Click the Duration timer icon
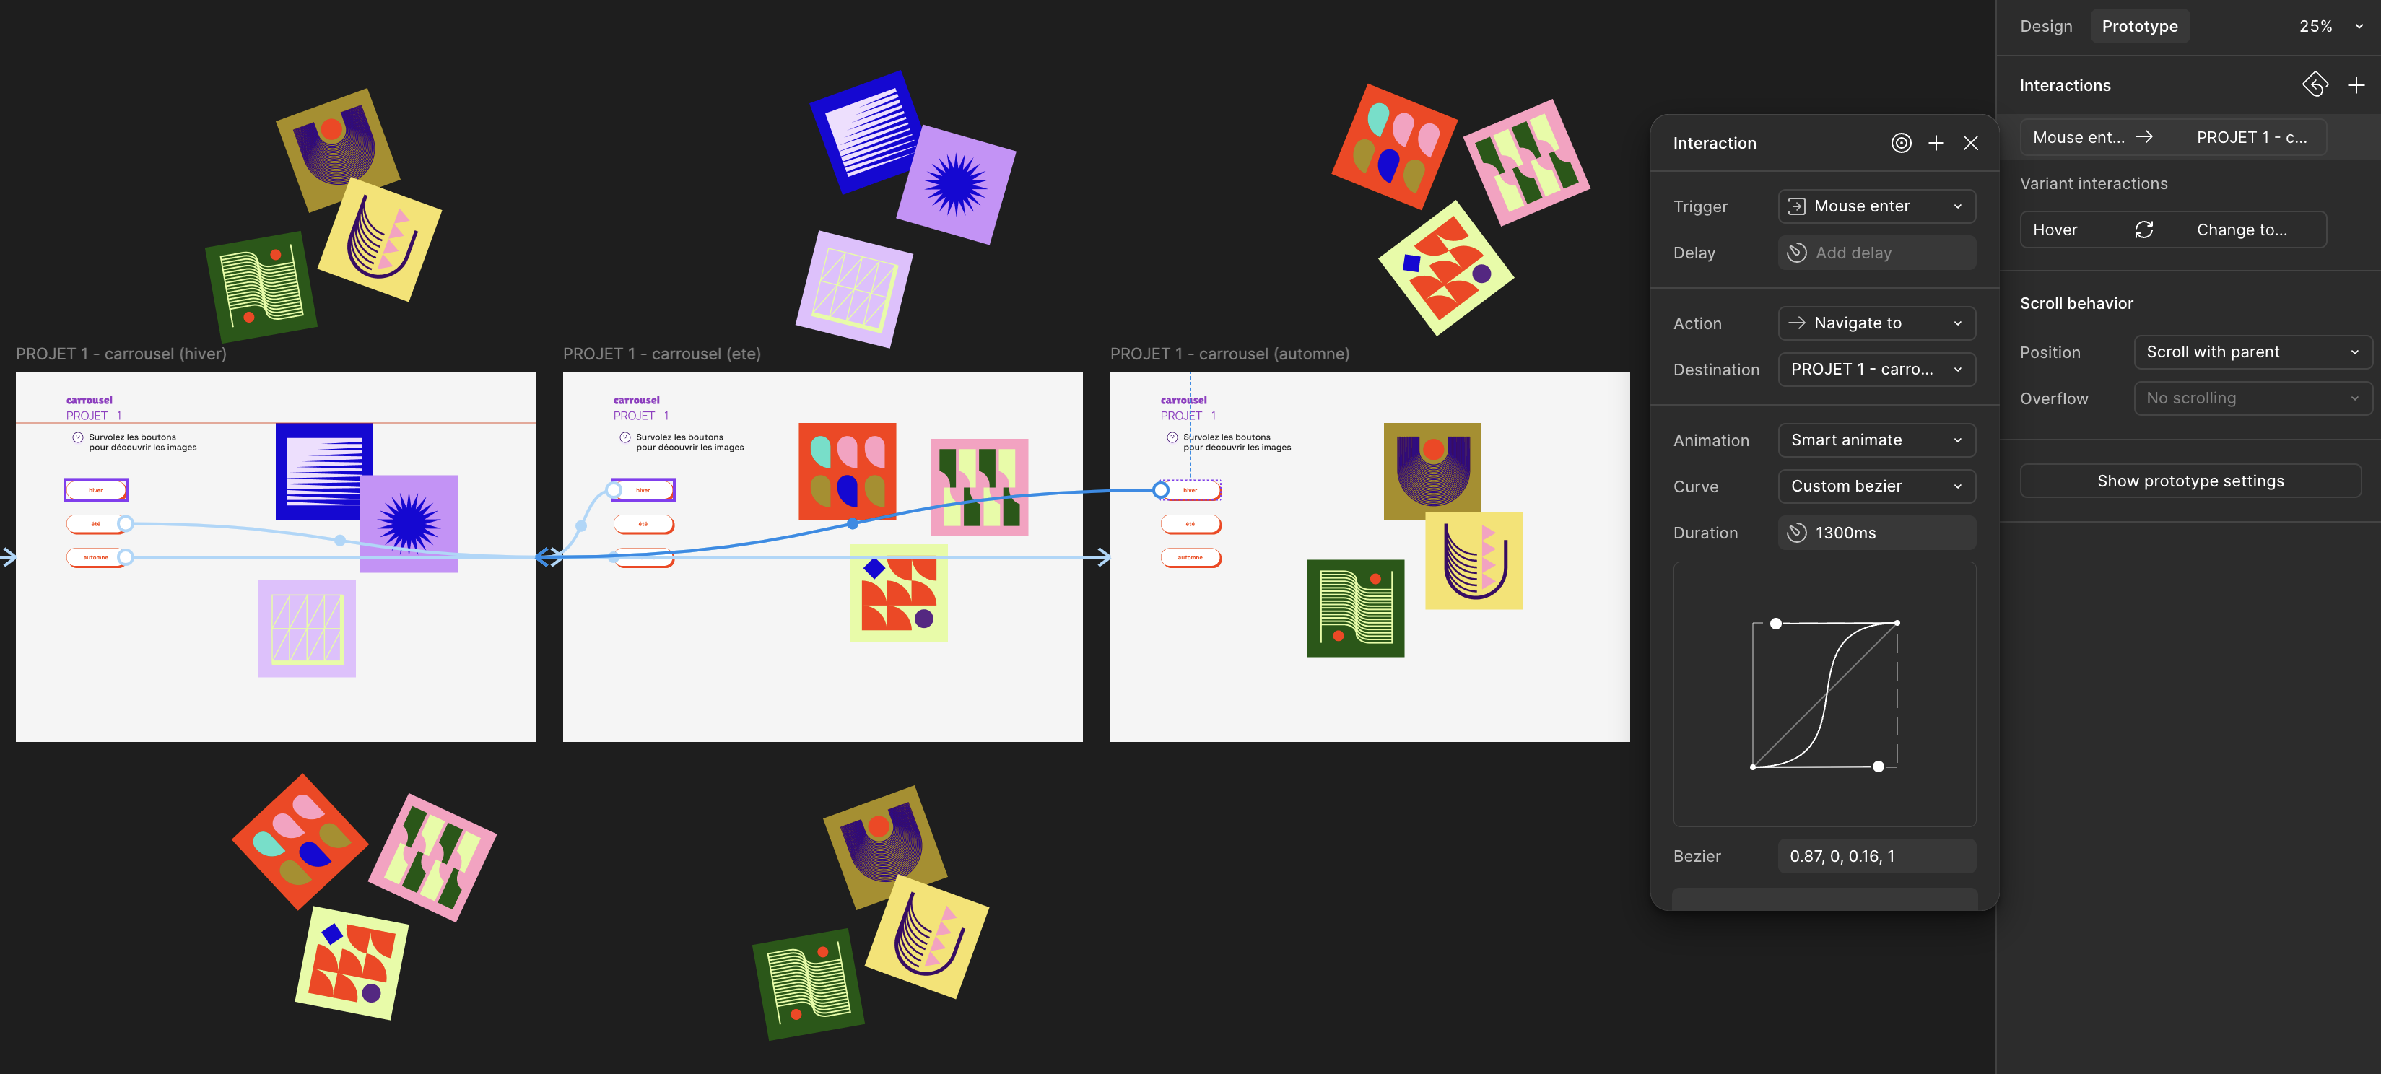 point(1796,533)
